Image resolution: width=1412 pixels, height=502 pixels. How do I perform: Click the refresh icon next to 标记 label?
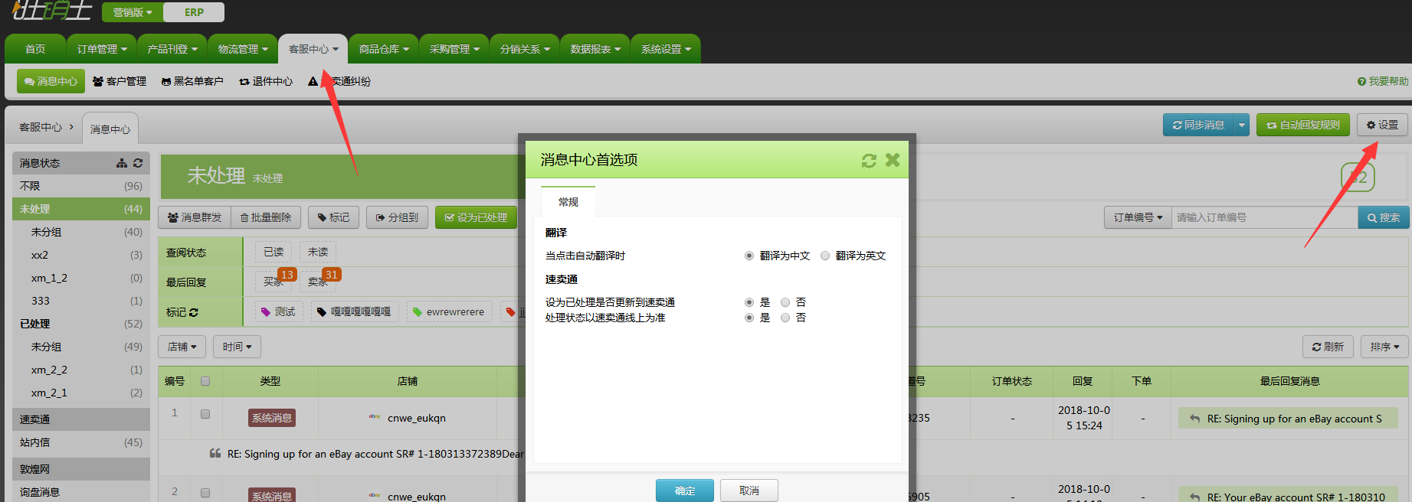pos(194,312)
